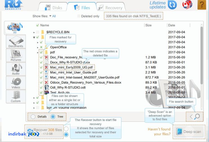This screenshot has height=142, width=209.
Task: Uncheck the Mac_mini_Intel_User_Guide.pdf checkbox
Action: point(41,72)
